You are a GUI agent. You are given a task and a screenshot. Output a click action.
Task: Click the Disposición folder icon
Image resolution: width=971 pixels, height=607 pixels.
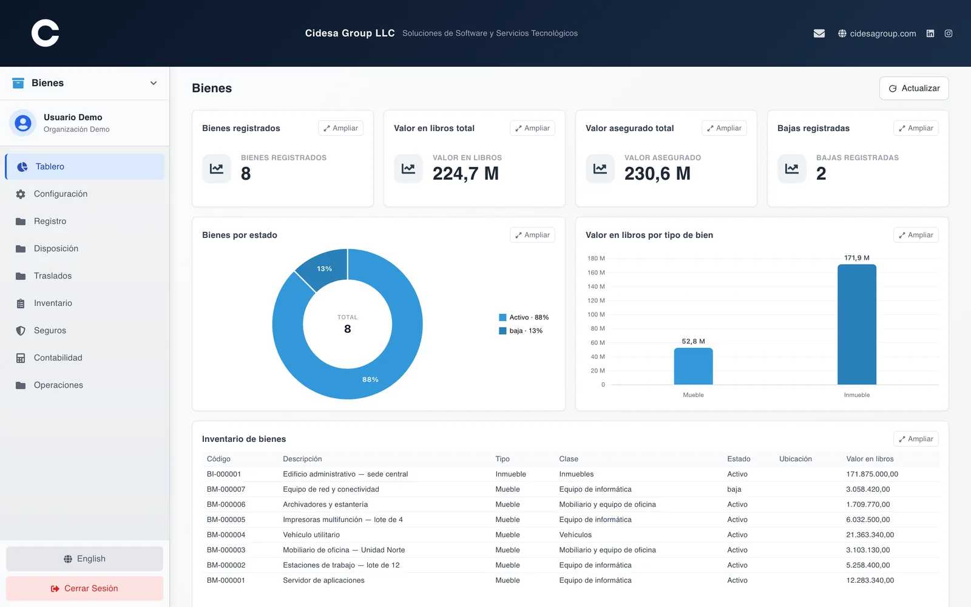click(21, 249)
